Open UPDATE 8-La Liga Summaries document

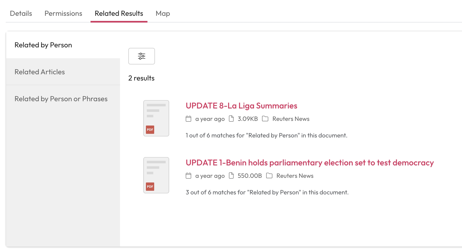coord(241,106)
